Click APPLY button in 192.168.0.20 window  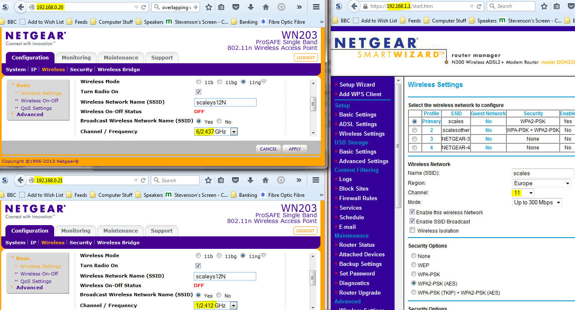pos(295,149)
